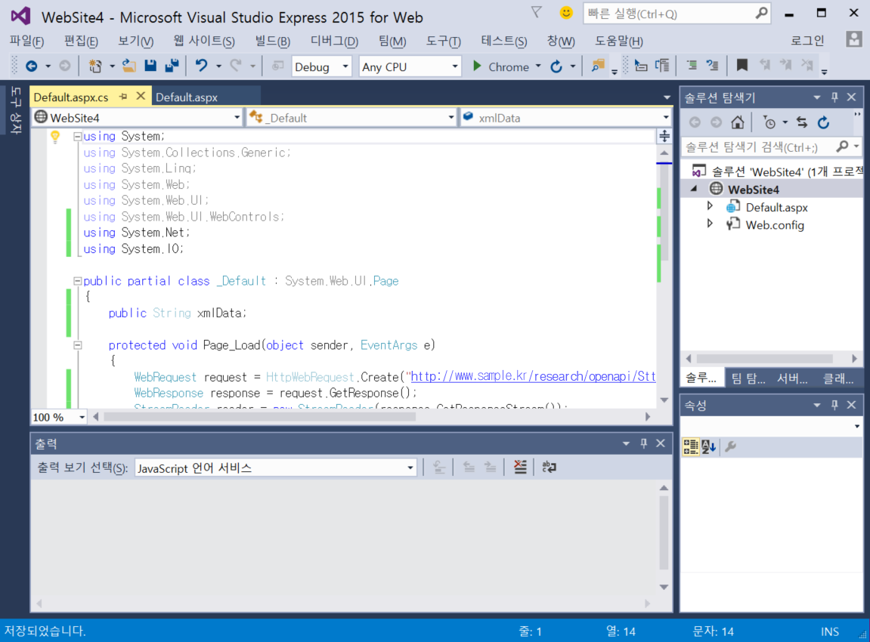The height and width of the screenshot is (642, 870).
Task: Click the Home icon in Solution Explorer
Action: [738, 122]
